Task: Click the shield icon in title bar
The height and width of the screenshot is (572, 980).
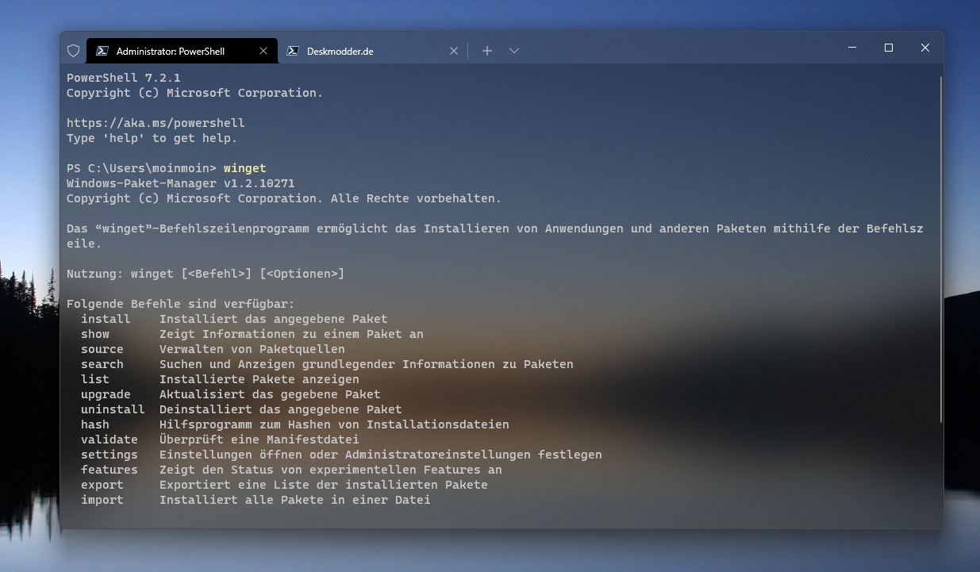Action: click(x=73, y=51)
